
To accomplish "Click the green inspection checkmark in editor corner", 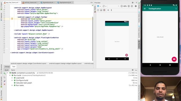I will 92,5.
